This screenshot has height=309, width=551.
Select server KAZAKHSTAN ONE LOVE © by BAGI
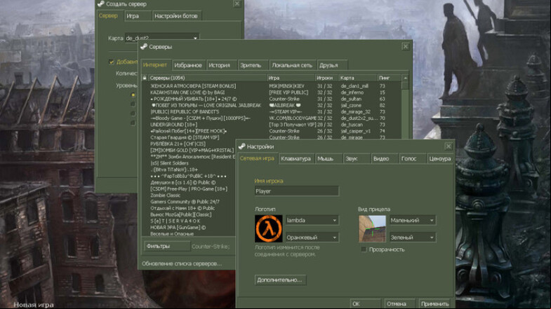coord(187,92)
